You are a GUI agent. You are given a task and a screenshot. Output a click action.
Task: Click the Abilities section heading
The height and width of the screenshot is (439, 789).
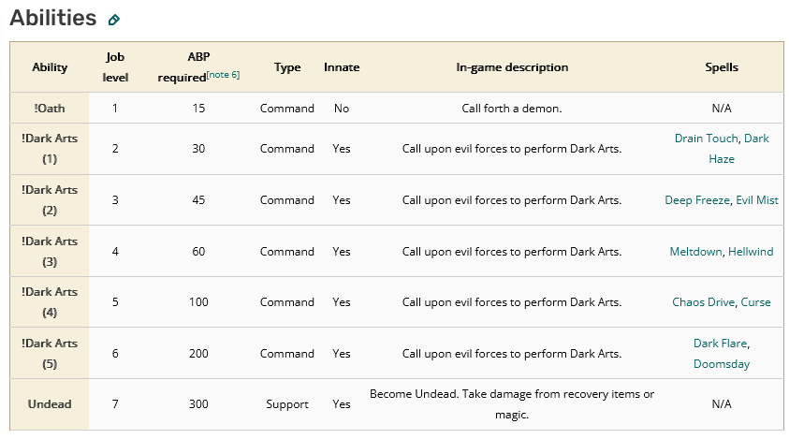[x=52, y=18]
